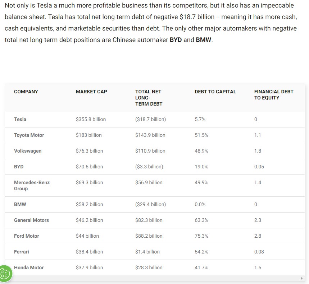Click the table's horizontal scrollbar track
This screenshot has width=309, height=284.
tap(155, 279)
